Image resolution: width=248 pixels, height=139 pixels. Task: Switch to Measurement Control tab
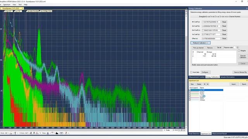[x=197, y=77]
